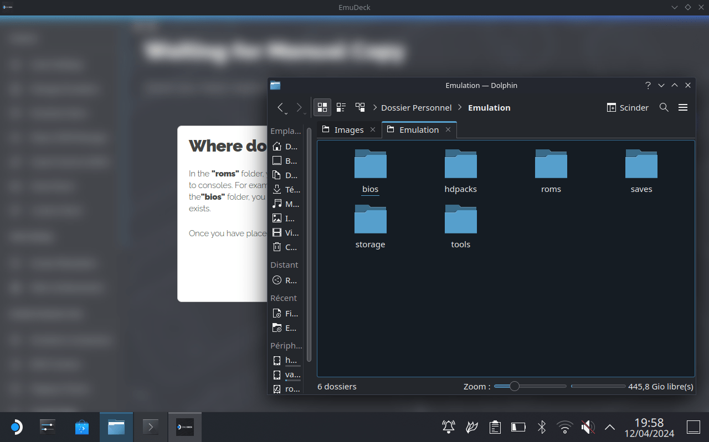Show hidden system tray icons
Image resolution: width=709 pixels, height=442 pixels.
pyautogui.click(x=610, y=427)
